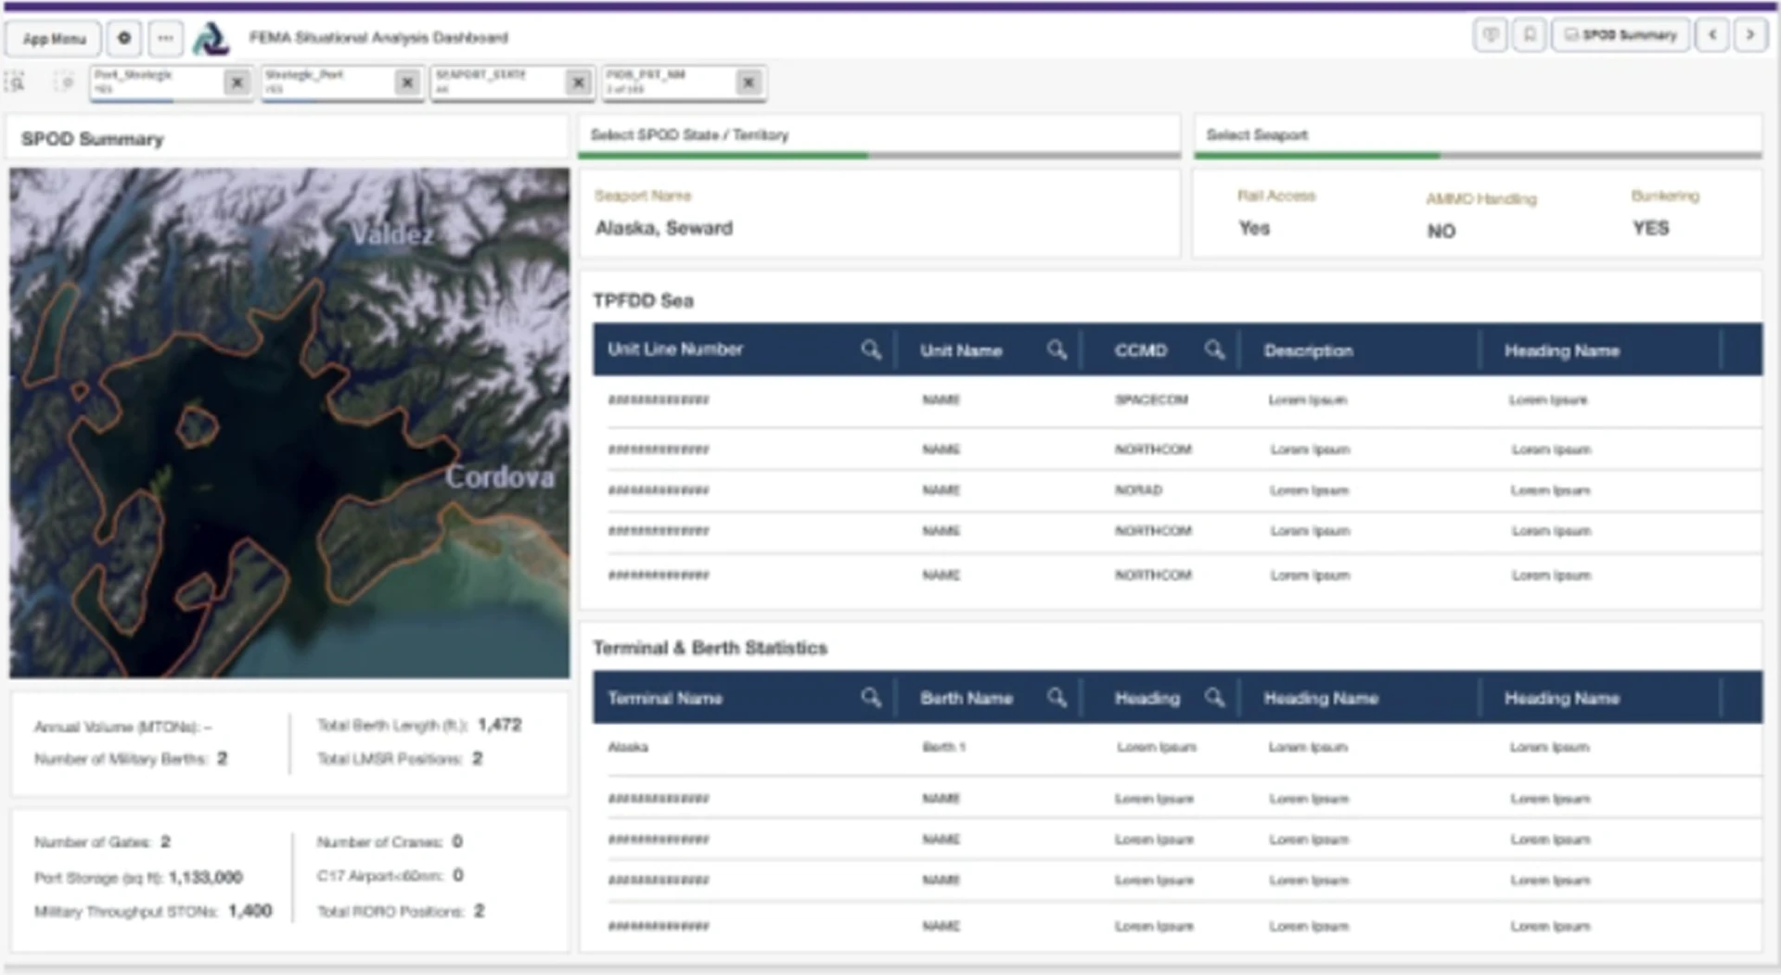This screenshot has height=975, width=1781.
Task: Open the Select Seaport filter
Action: pyautogui.click(x=1478, y=136)
